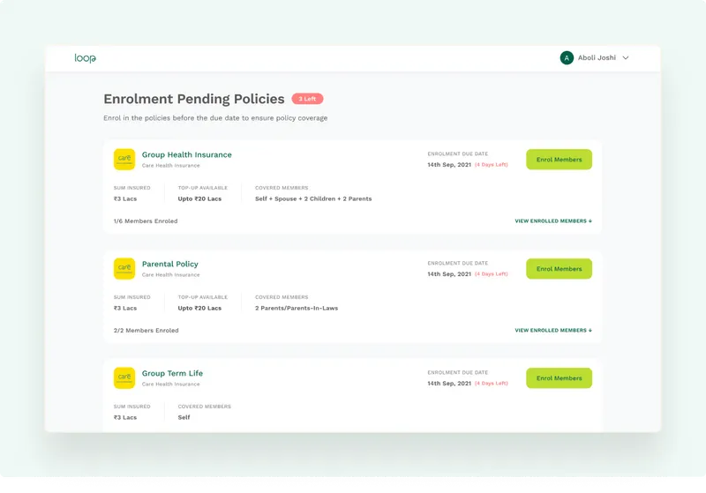Open the Parental Policy title
The height and width of the screenshot is (493, 706).
tap(170, 264)
